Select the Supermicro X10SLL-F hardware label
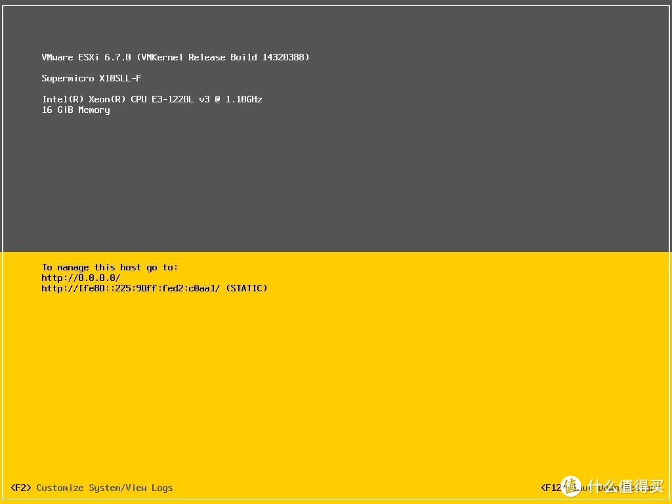 pyautogui.click(x=91, y=78)
